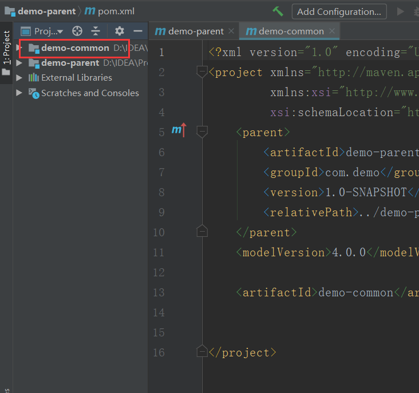419x393 pixels.
Task: Click the Maven m icon on demo-parent tab
Action: (x=160, y=31)
